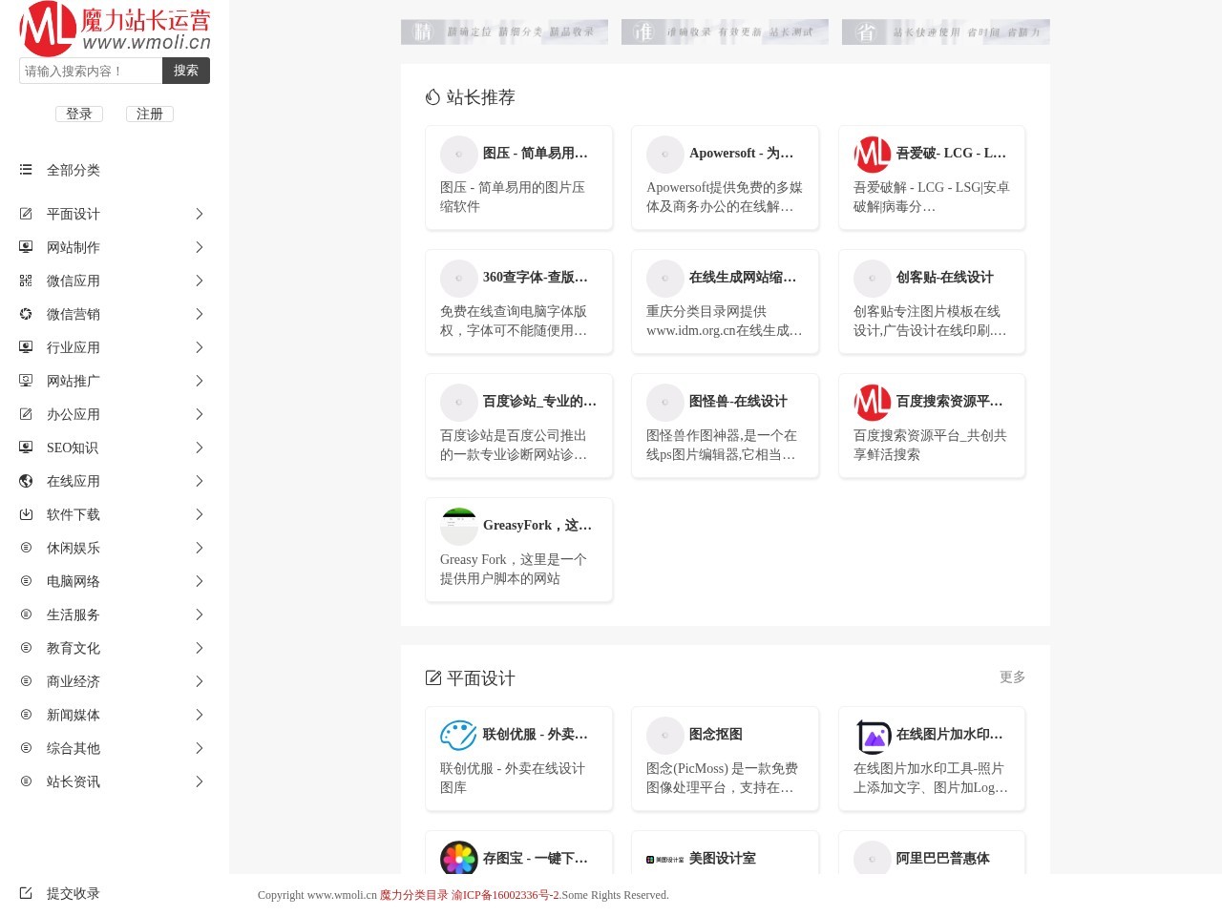Click the download icon next to 软件下载
This screenshot has height=916, width=1222.
(26, 514)
